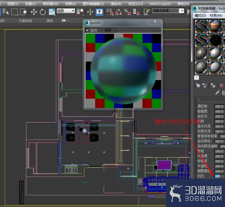Image resolution: width=225 pixels, height=207 pixels.
Task: Open the 自定义(U) menu
Action: point(136,4)
